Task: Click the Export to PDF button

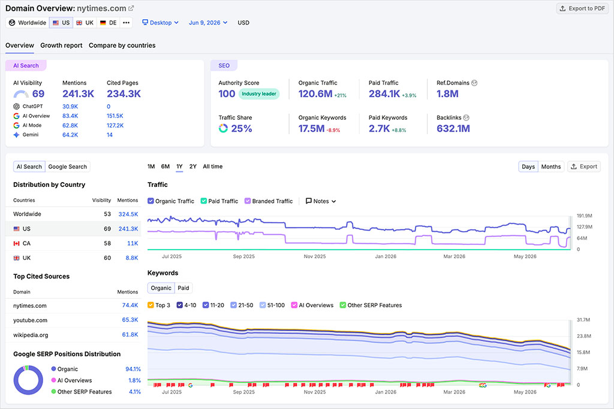Action: coord(582,8)
